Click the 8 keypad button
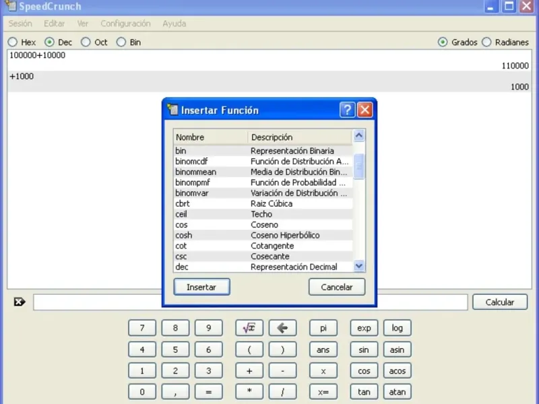The image size is (539, 404). (x=175, y=328)
